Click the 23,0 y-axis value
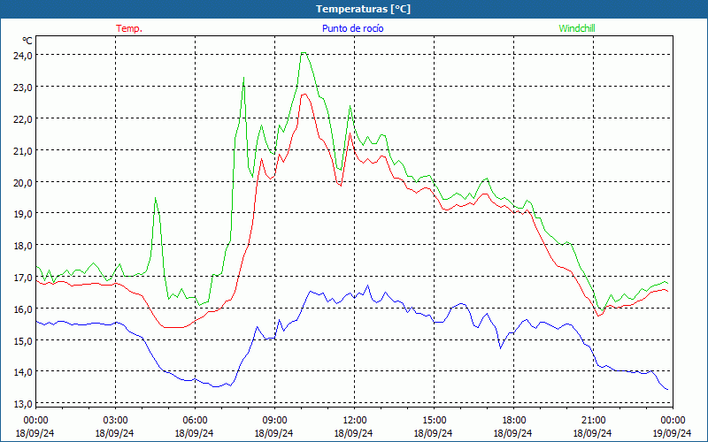This screenshot has height=442, width=708. pos(23,88)
